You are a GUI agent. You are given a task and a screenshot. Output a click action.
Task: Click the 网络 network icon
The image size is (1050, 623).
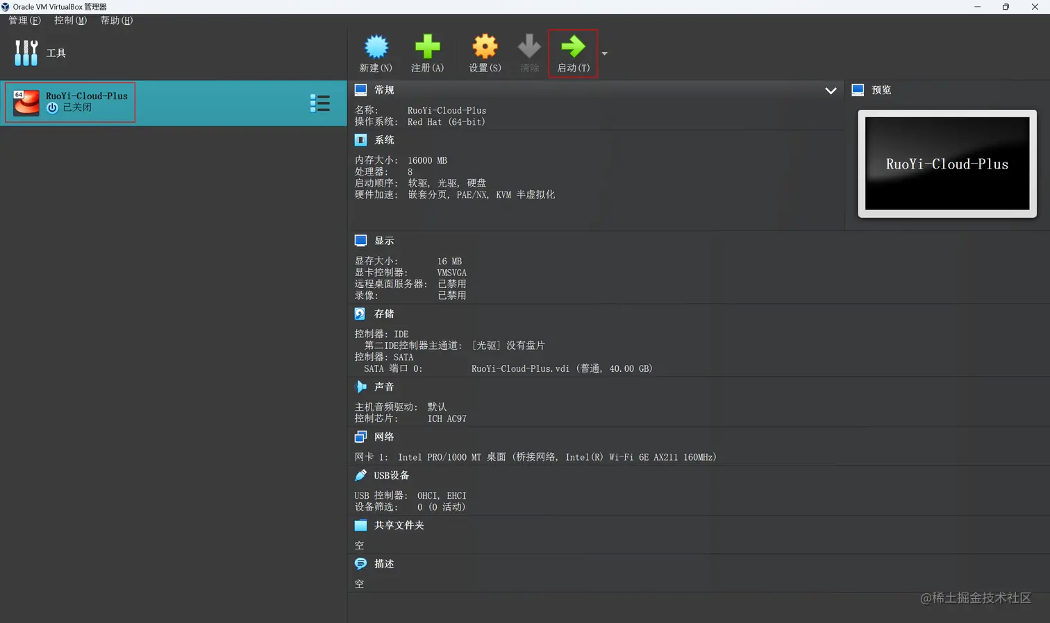point(360,436)
